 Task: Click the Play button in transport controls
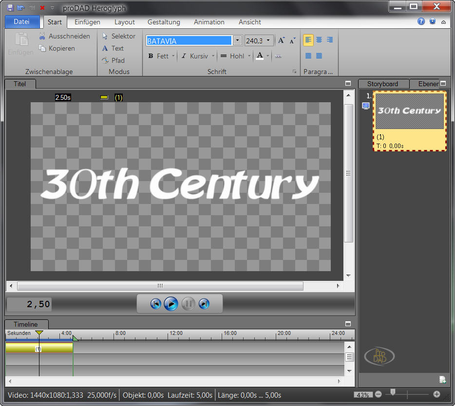pos(171,304)
